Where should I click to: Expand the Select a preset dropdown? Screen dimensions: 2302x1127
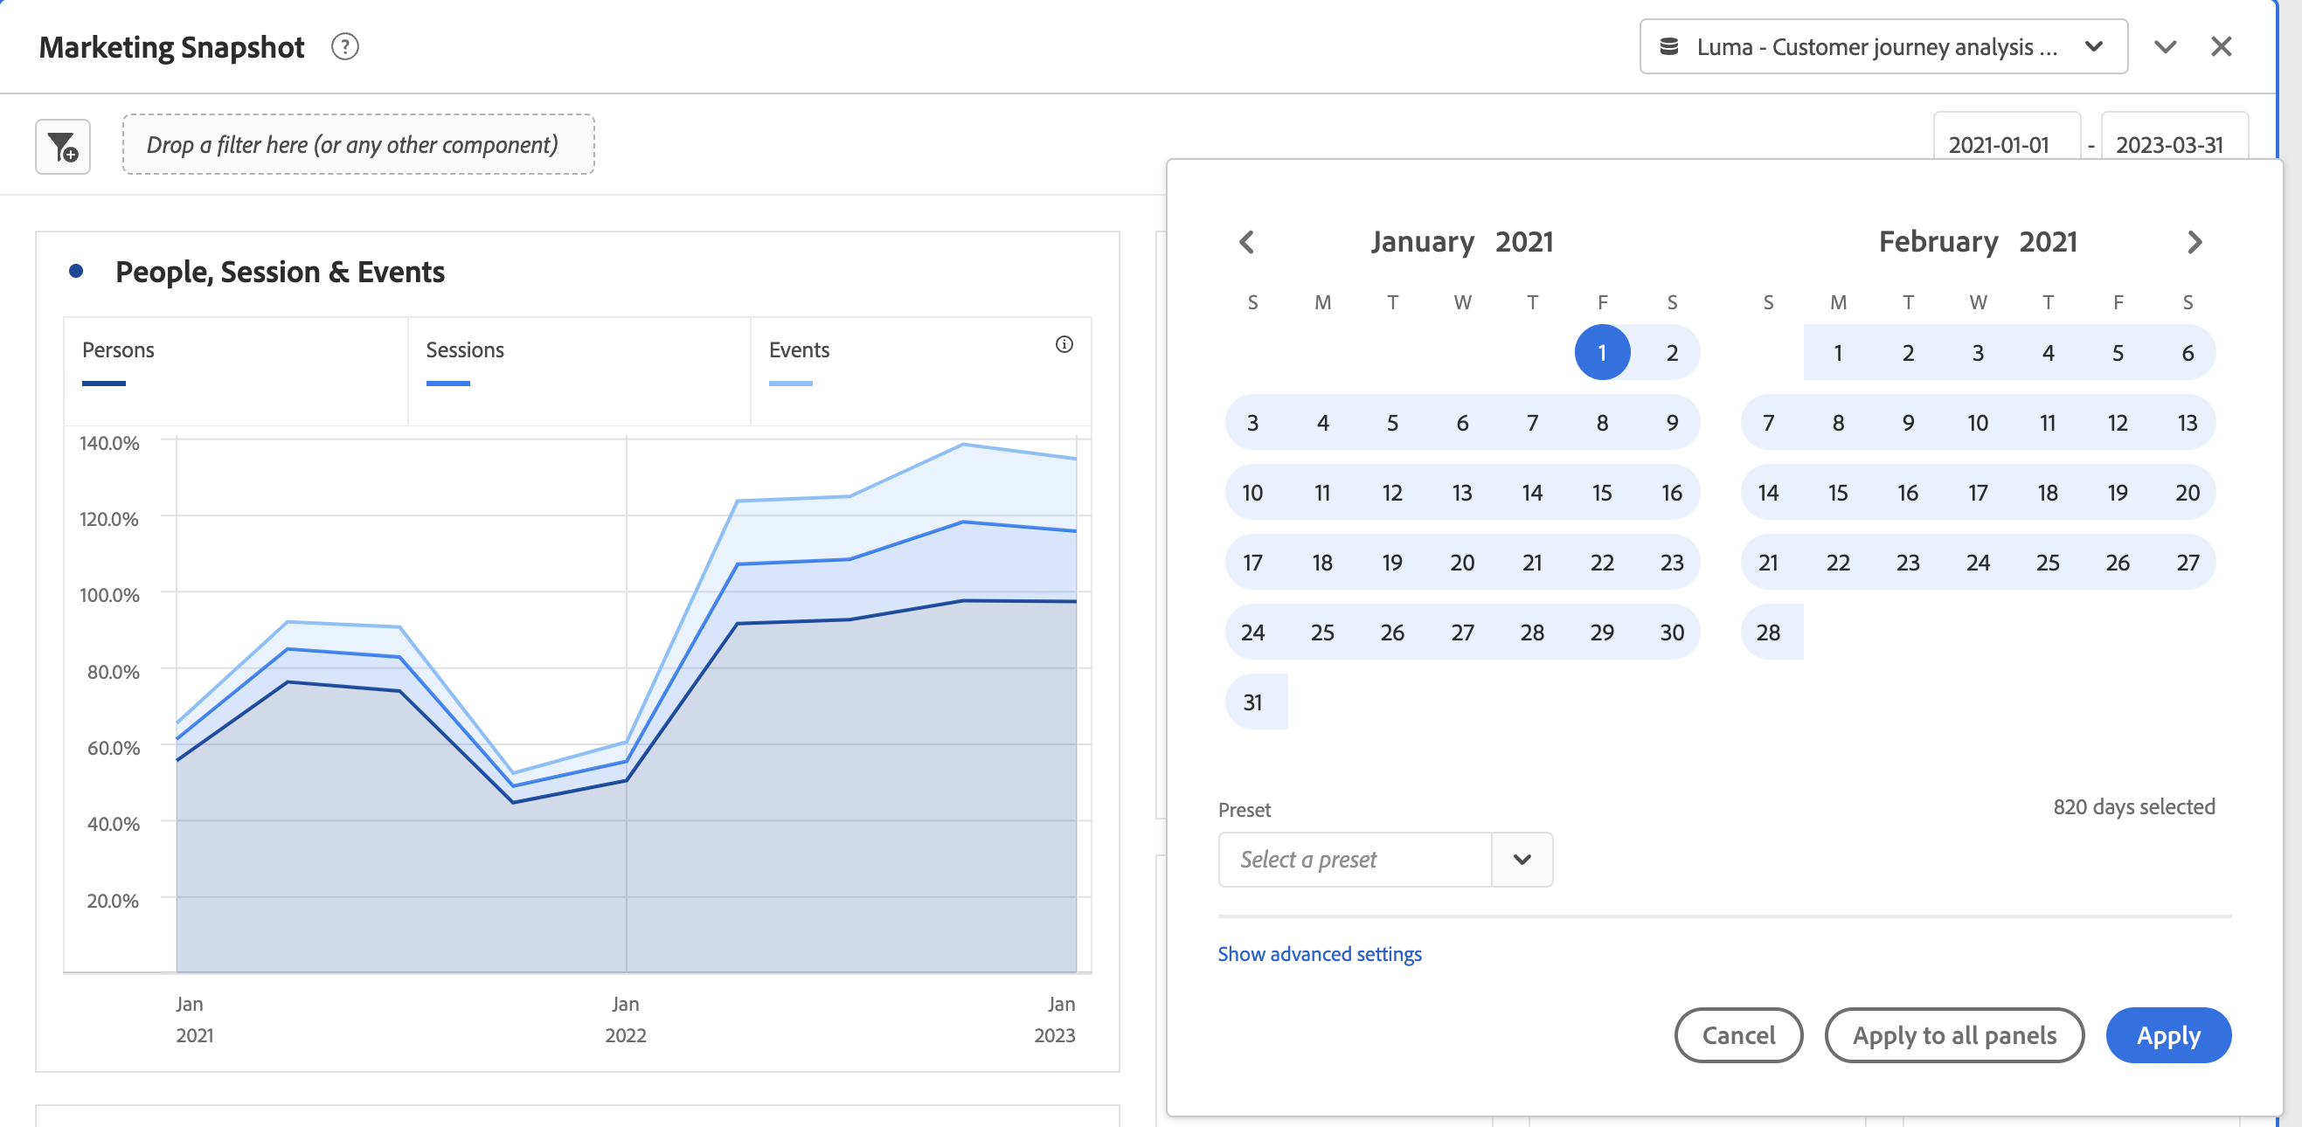coord(1522,859)
